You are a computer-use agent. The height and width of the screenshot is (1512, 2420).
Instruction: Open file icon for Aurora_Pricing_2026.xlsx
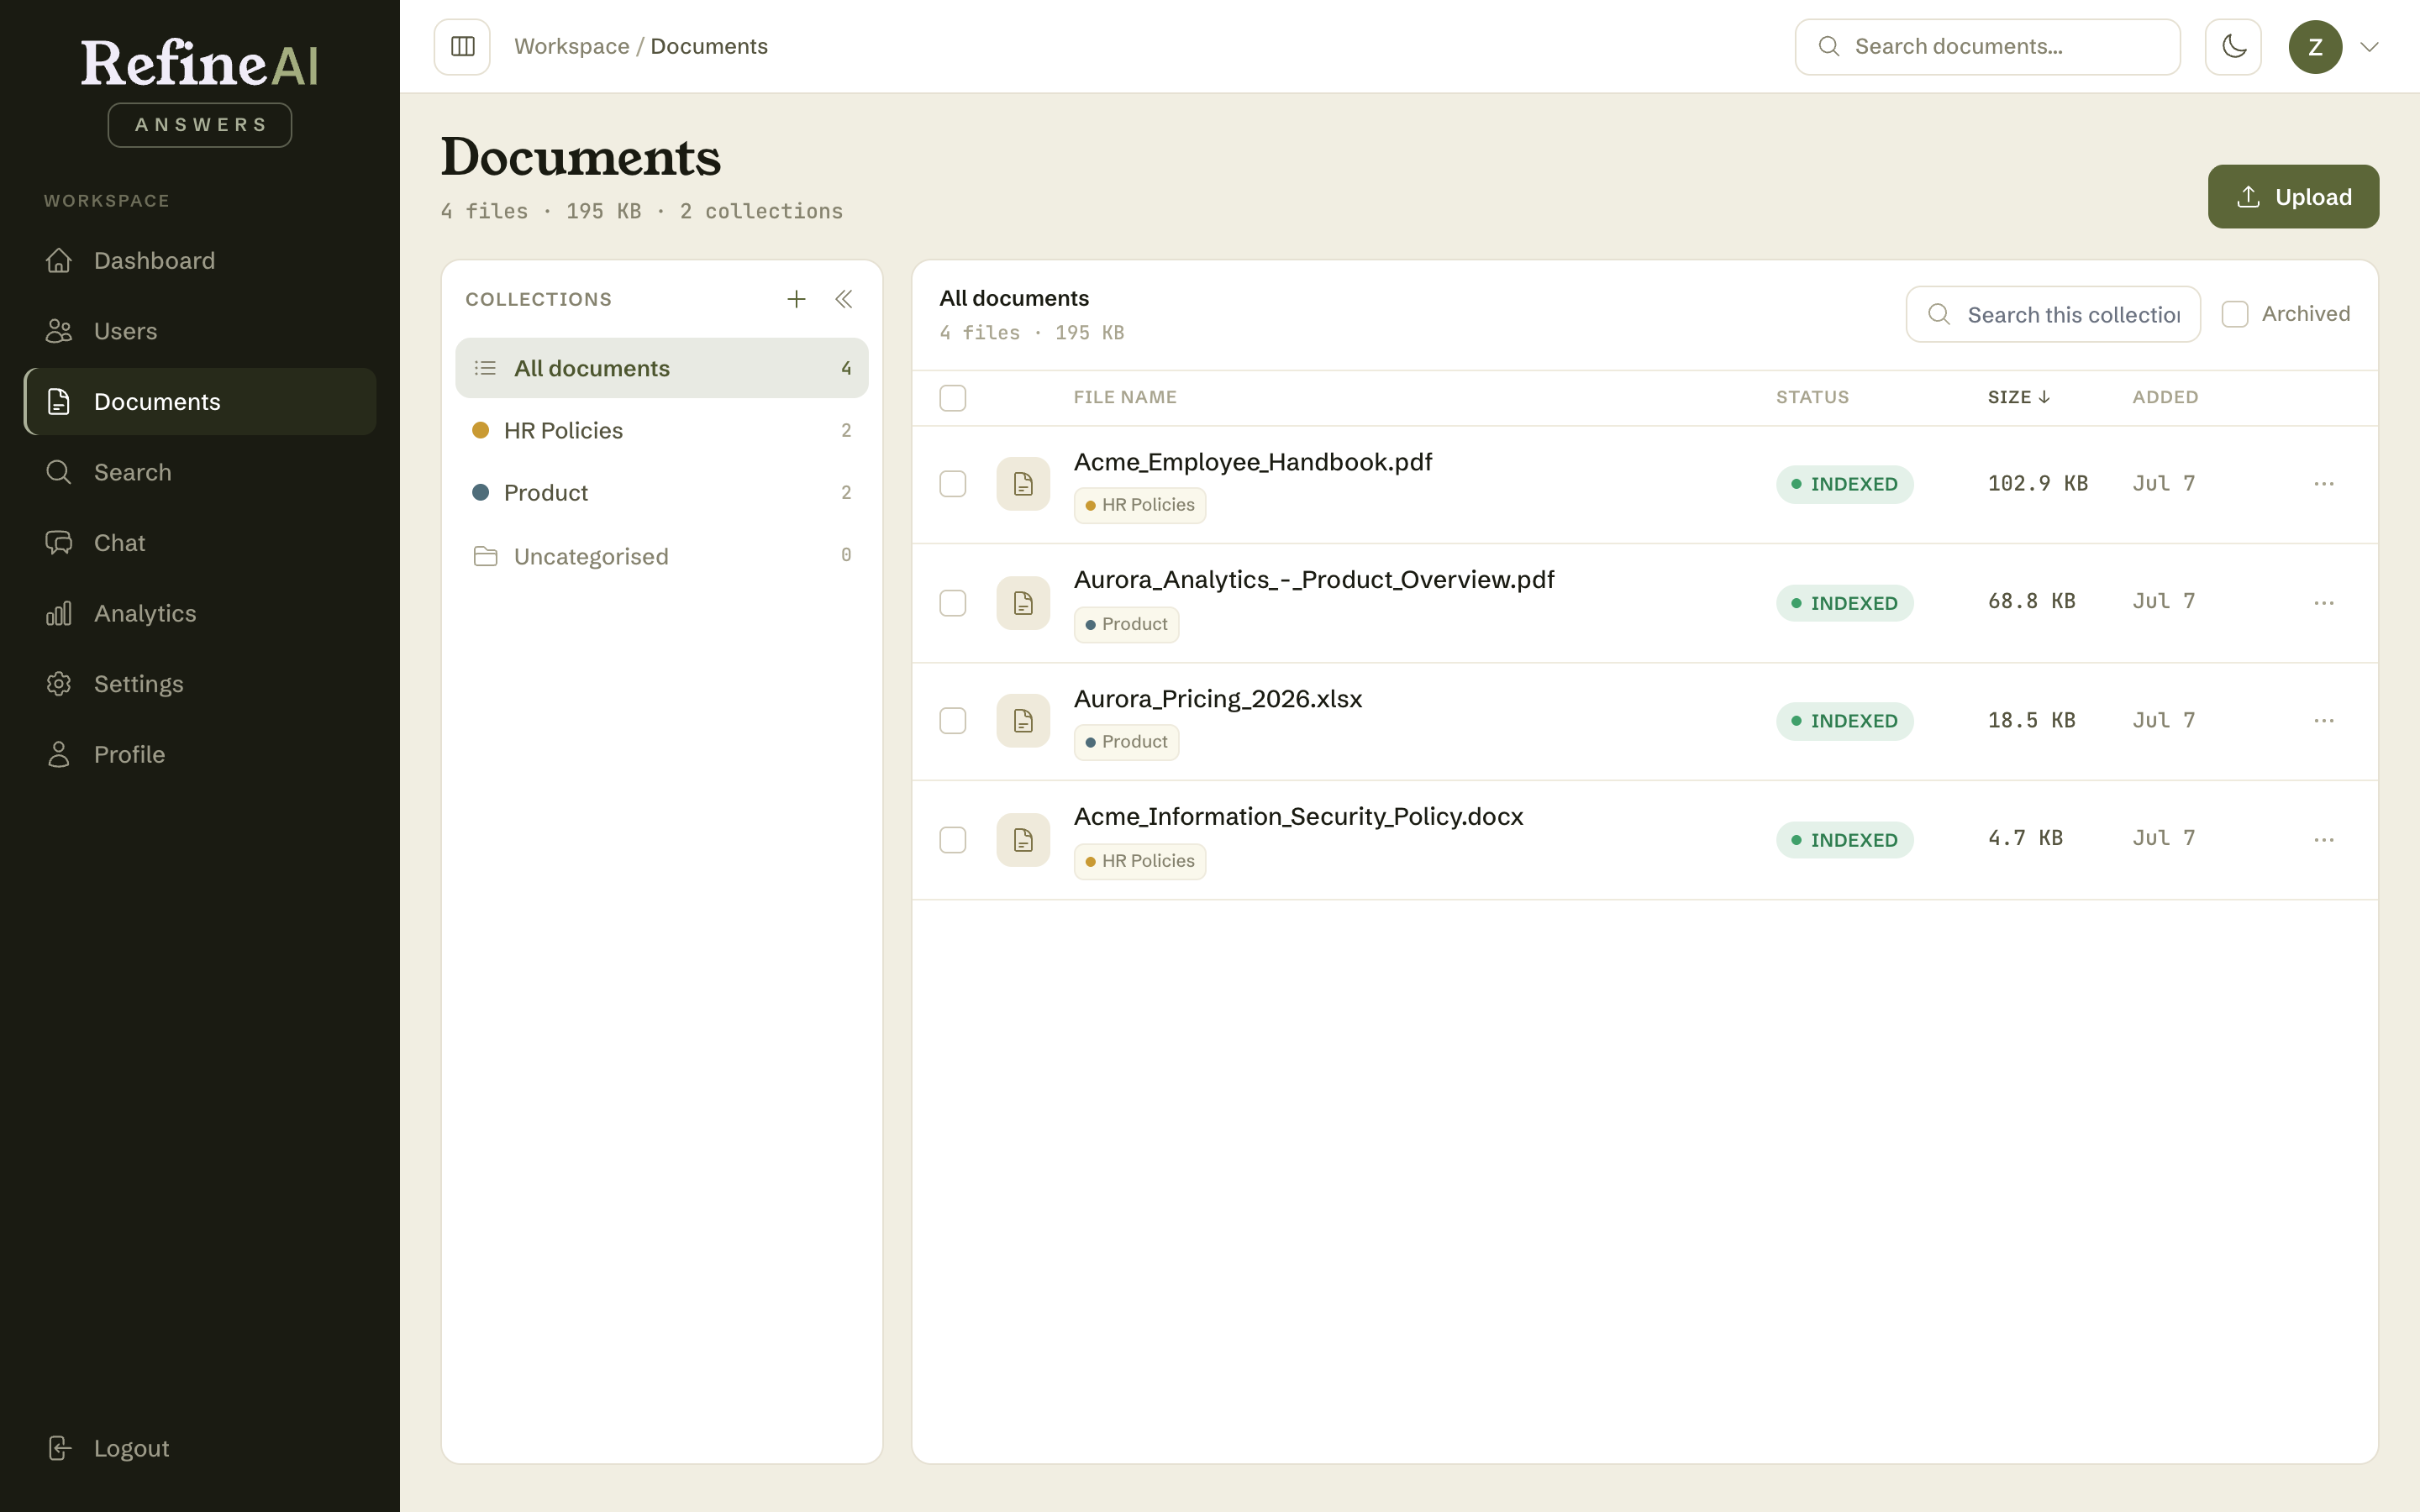1023,721
